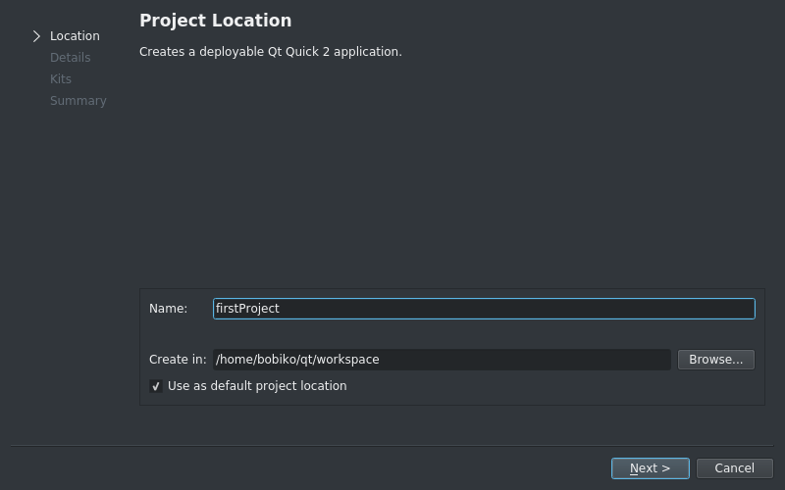Cancel the project wizard
Screen dimensions: 785x490
pos(734,468)
